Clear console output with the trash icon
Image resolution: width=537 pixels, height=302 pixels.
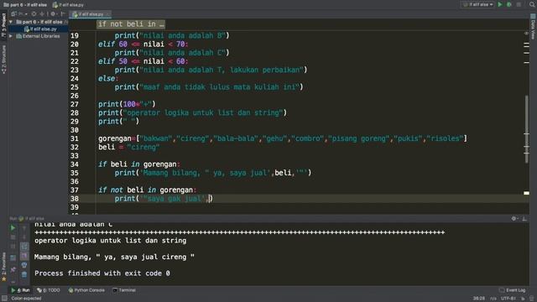pyautogui.click(x=24, y=274)
